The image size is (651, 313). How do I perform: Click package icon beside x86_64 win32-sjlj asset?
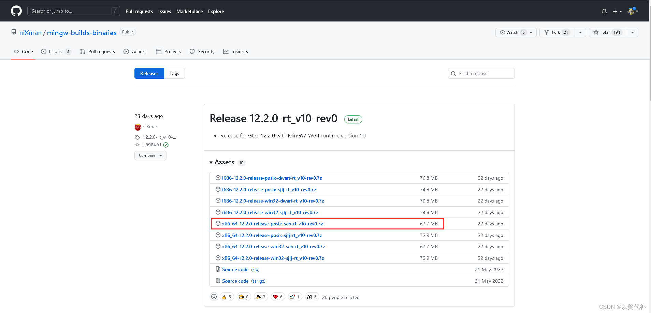(218, 258)
